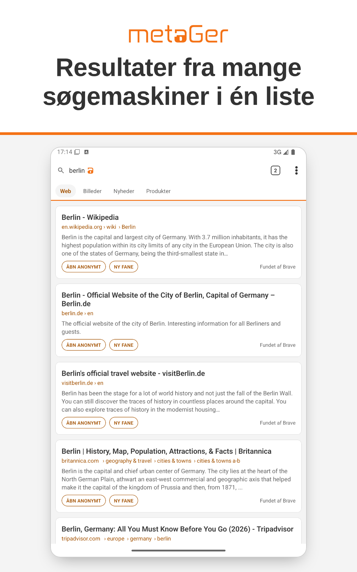The height and width of the screenshot is (572, 357).
Task: Tap the orange MetaGer lock icon beside berlin
Action: pos(90,171)
